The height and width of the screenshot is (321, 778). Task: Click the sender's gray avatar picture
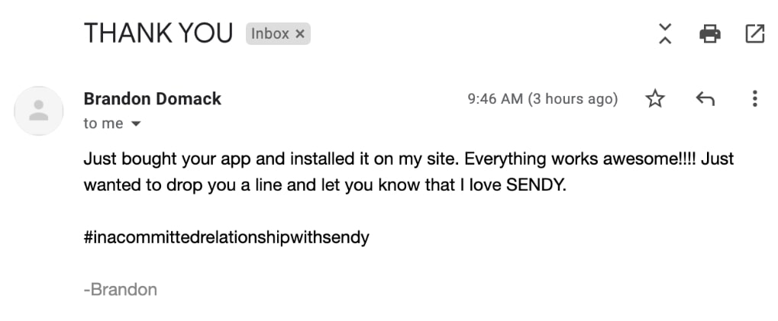(x=39, y=111)
